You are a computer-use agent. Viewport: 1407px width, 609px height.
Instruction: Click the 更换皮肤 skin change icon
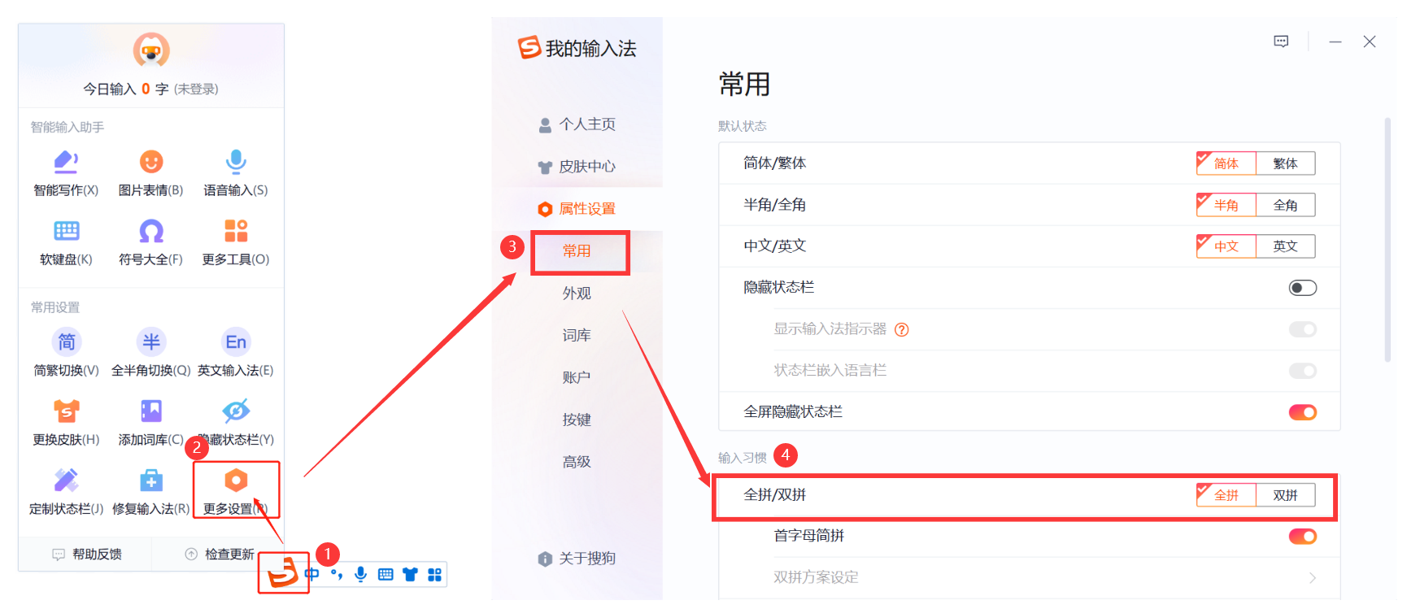66,412
